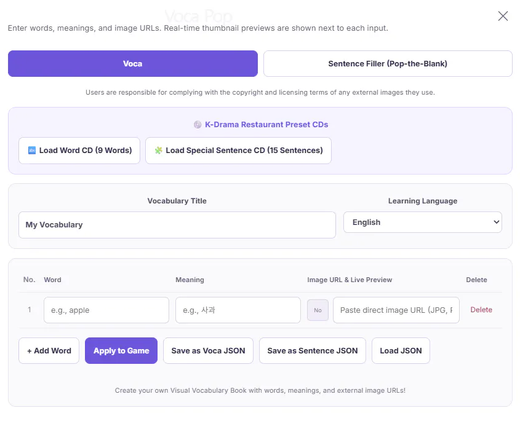This screenshot has width=520, height=429.
Task: Click the image URL paste field
Action: coord(396,310)
